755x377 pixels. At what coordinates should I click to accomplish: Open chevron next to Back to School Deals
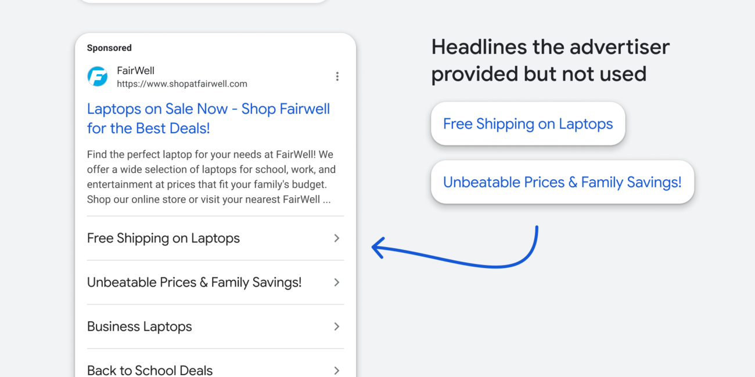coord(336,370)
